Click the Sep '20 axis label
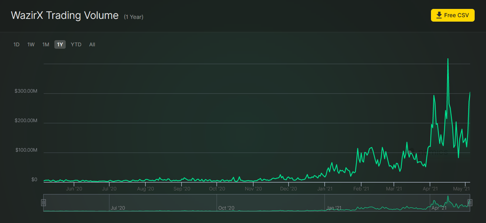486x223 pixels. pos(182,189)
